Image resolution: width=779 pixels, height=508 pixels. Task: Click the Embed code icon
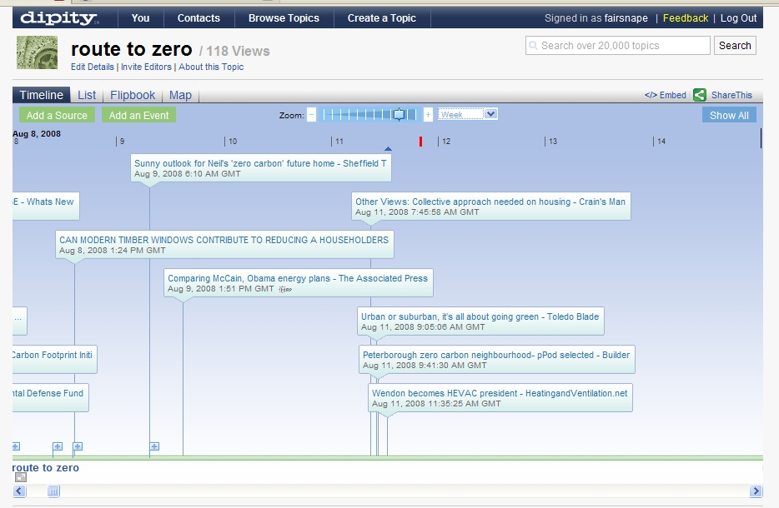click(x=651, y=95)
